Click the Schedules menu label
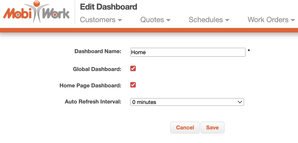 tap(206, 20)
